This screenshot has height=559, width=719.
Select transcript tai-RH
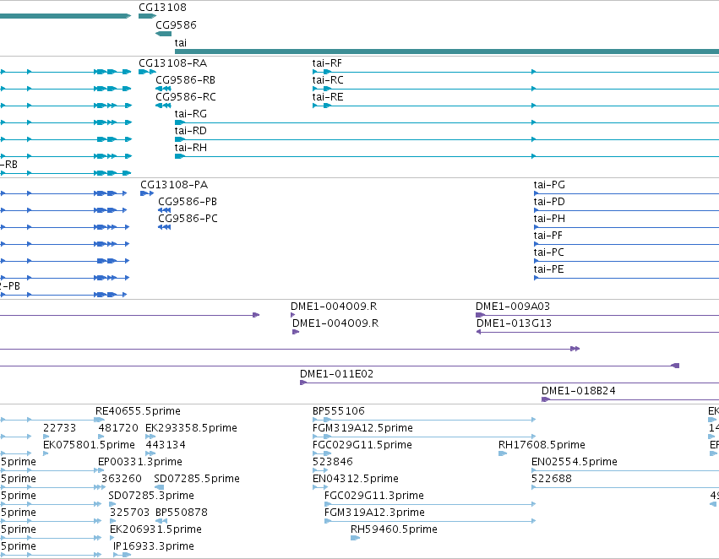click(x=190, y=148)
